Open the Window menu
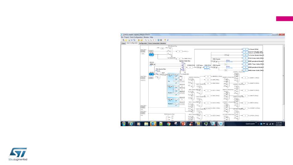 [146, 37]
